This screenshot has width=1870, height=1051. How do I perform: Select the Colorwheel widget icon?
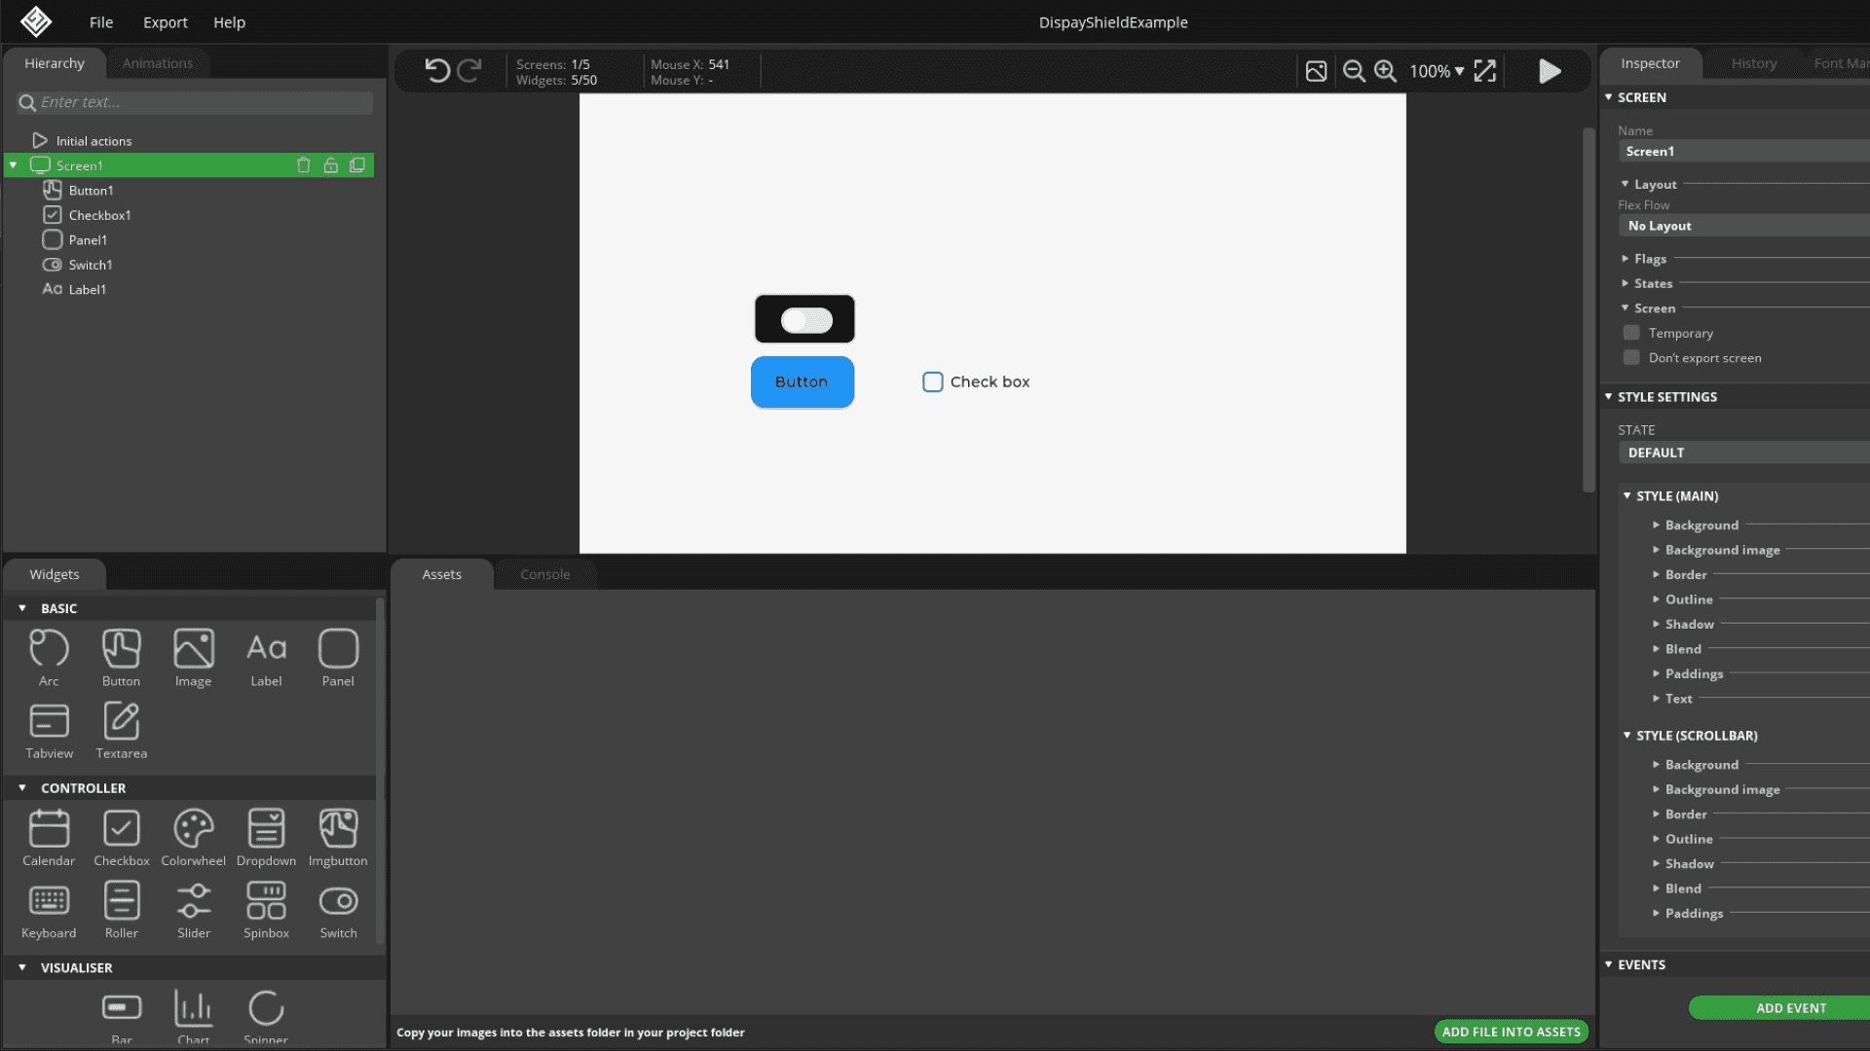[x=193, y=829]
